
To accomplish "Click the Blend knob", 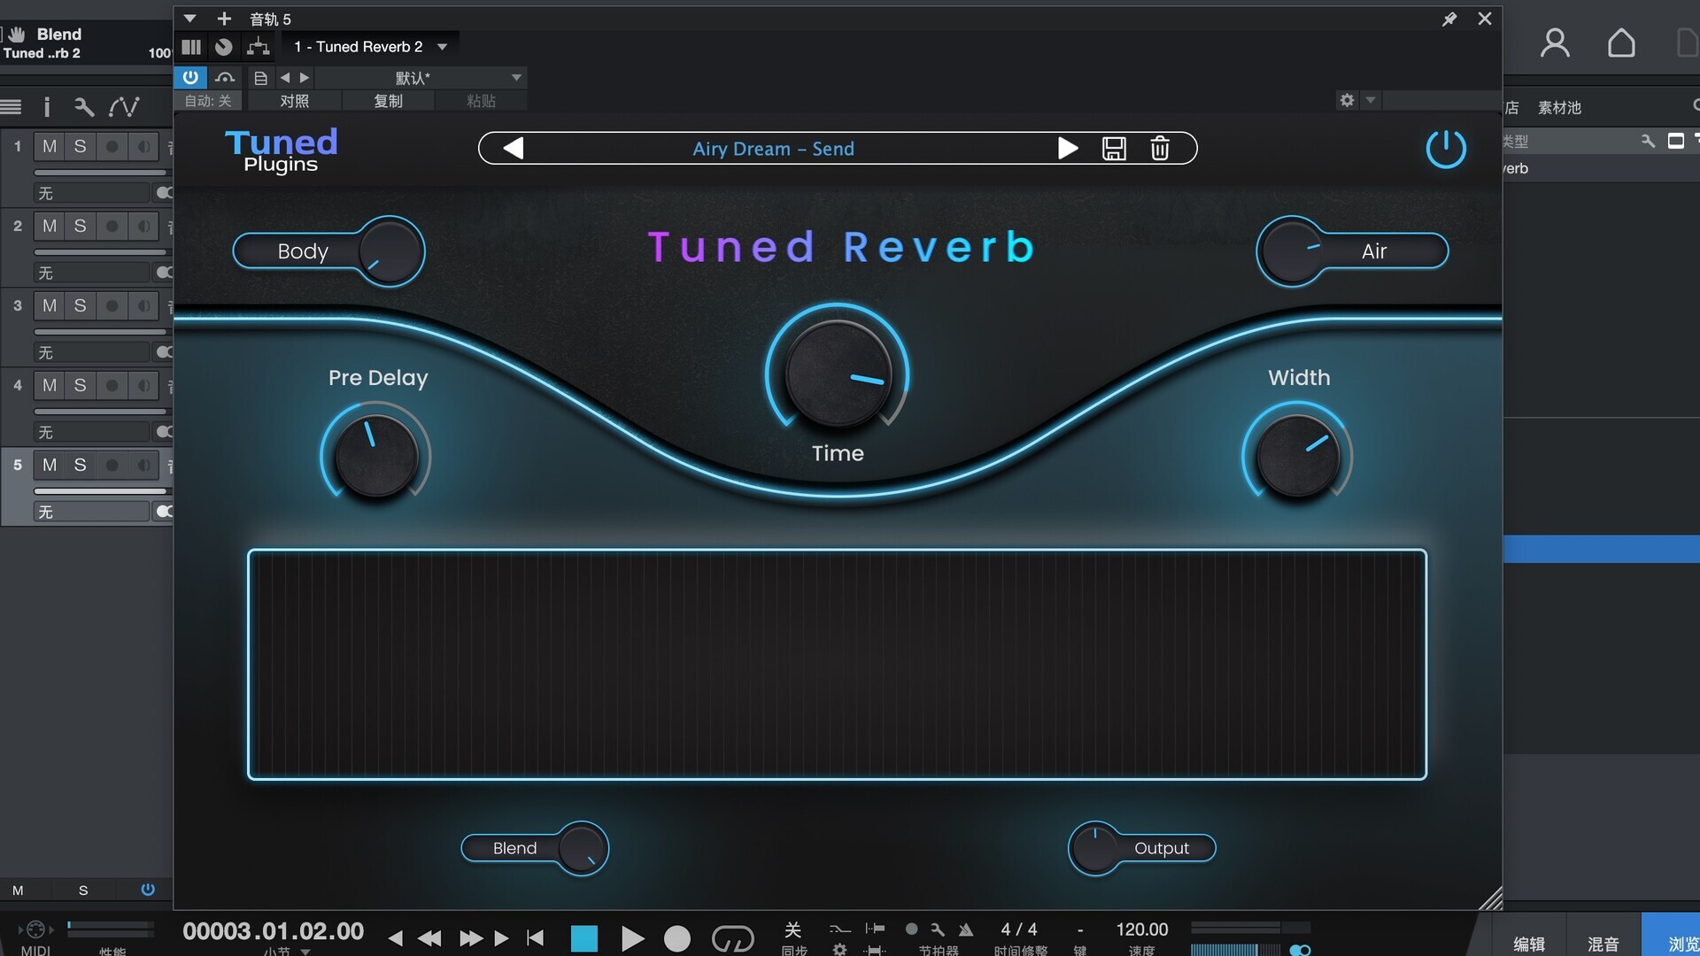I will tap(582, 848).
